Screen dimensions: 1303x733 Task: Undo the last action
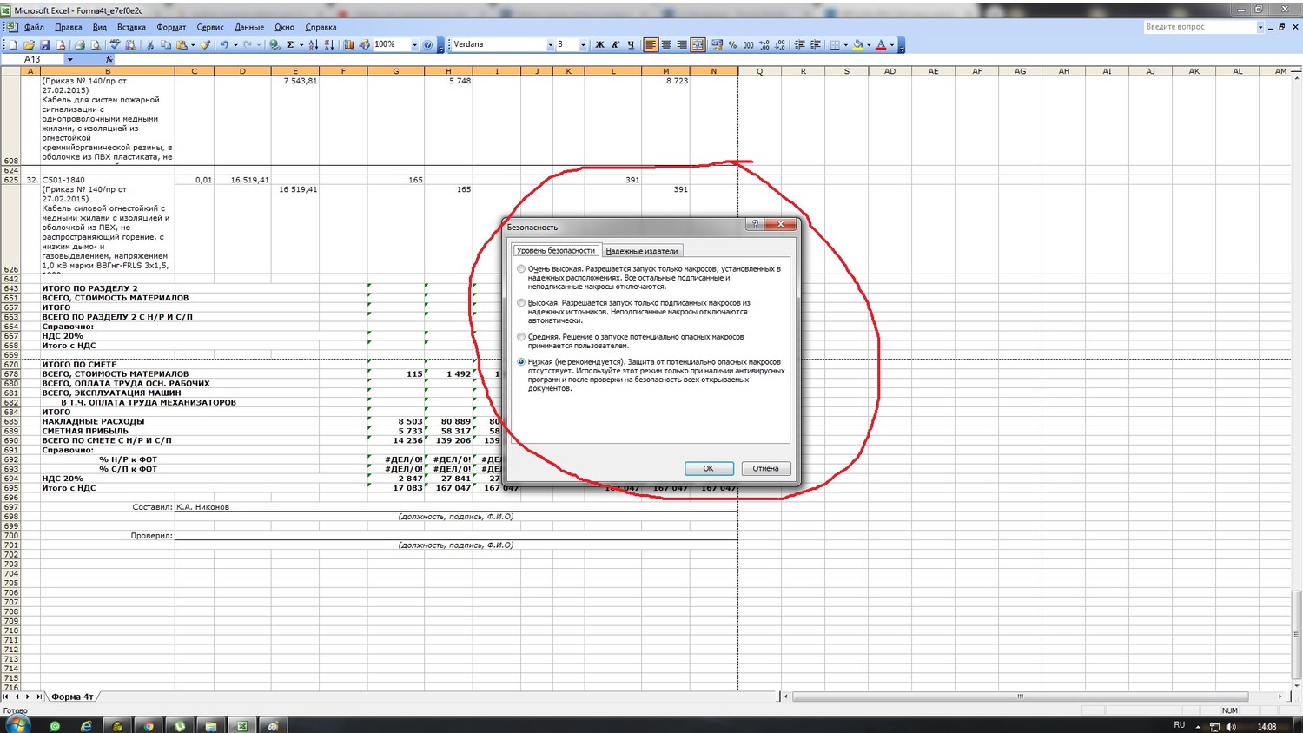224,44
